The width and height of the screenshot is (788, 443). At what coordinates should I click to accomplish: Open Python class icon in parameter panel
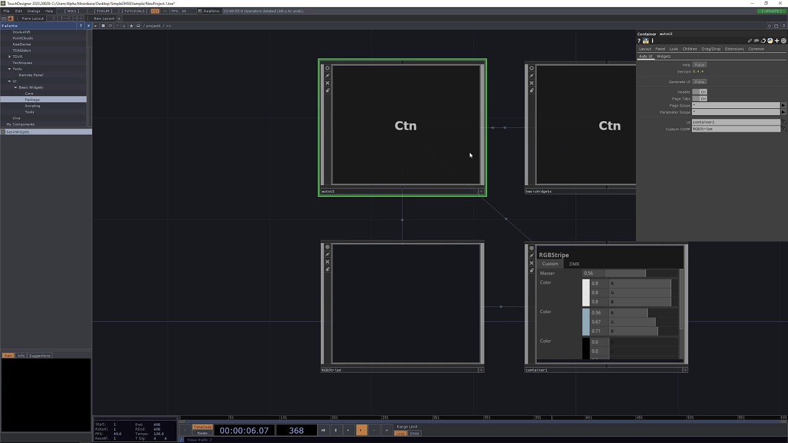point(770,41)
